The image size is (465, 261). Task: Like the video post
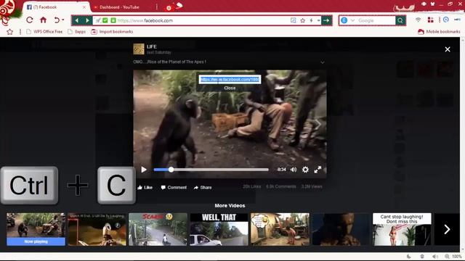pos(145,187)
